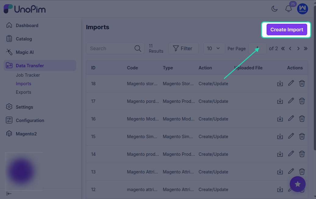Edit import ID 15
The width and height of the screenshot is (316, 199).
point(291,136)
